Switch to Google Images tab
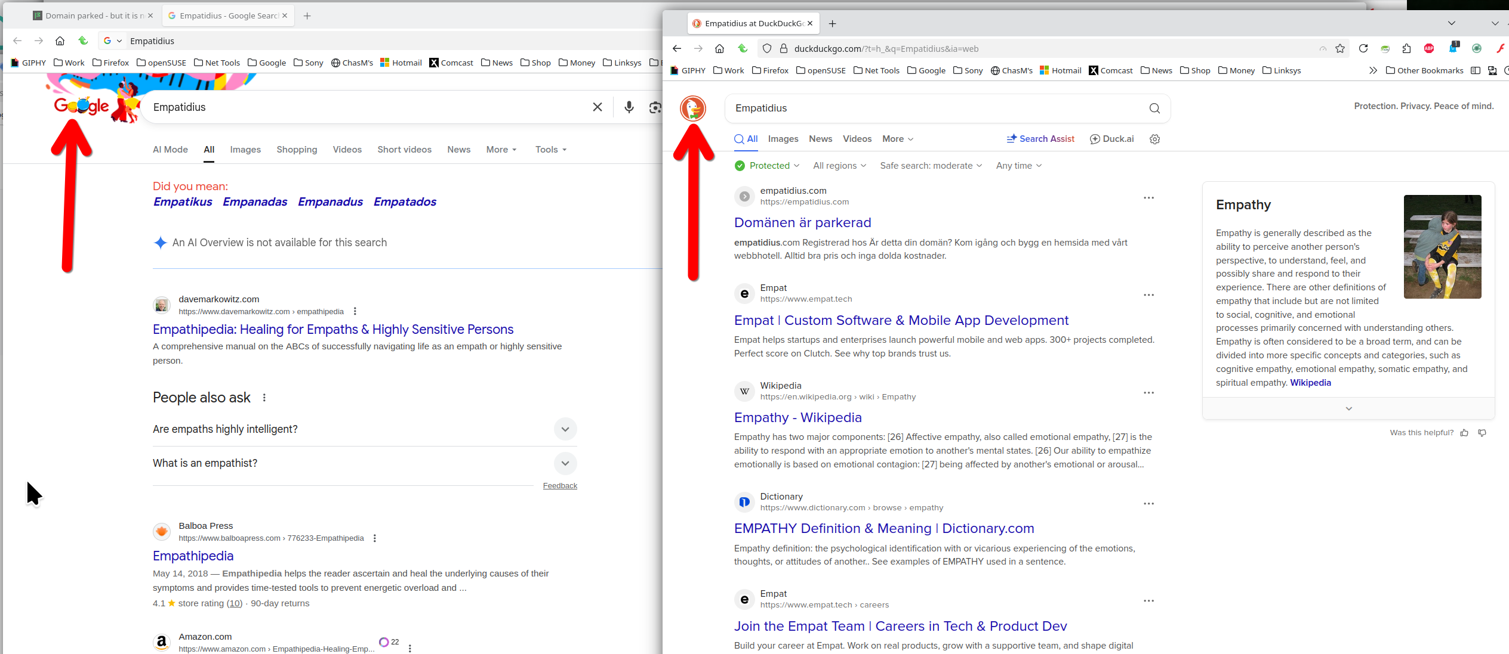 click(245, 150)
